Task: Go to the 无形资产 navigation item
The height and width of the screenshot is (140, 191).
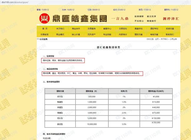Action: pos(91,34)
